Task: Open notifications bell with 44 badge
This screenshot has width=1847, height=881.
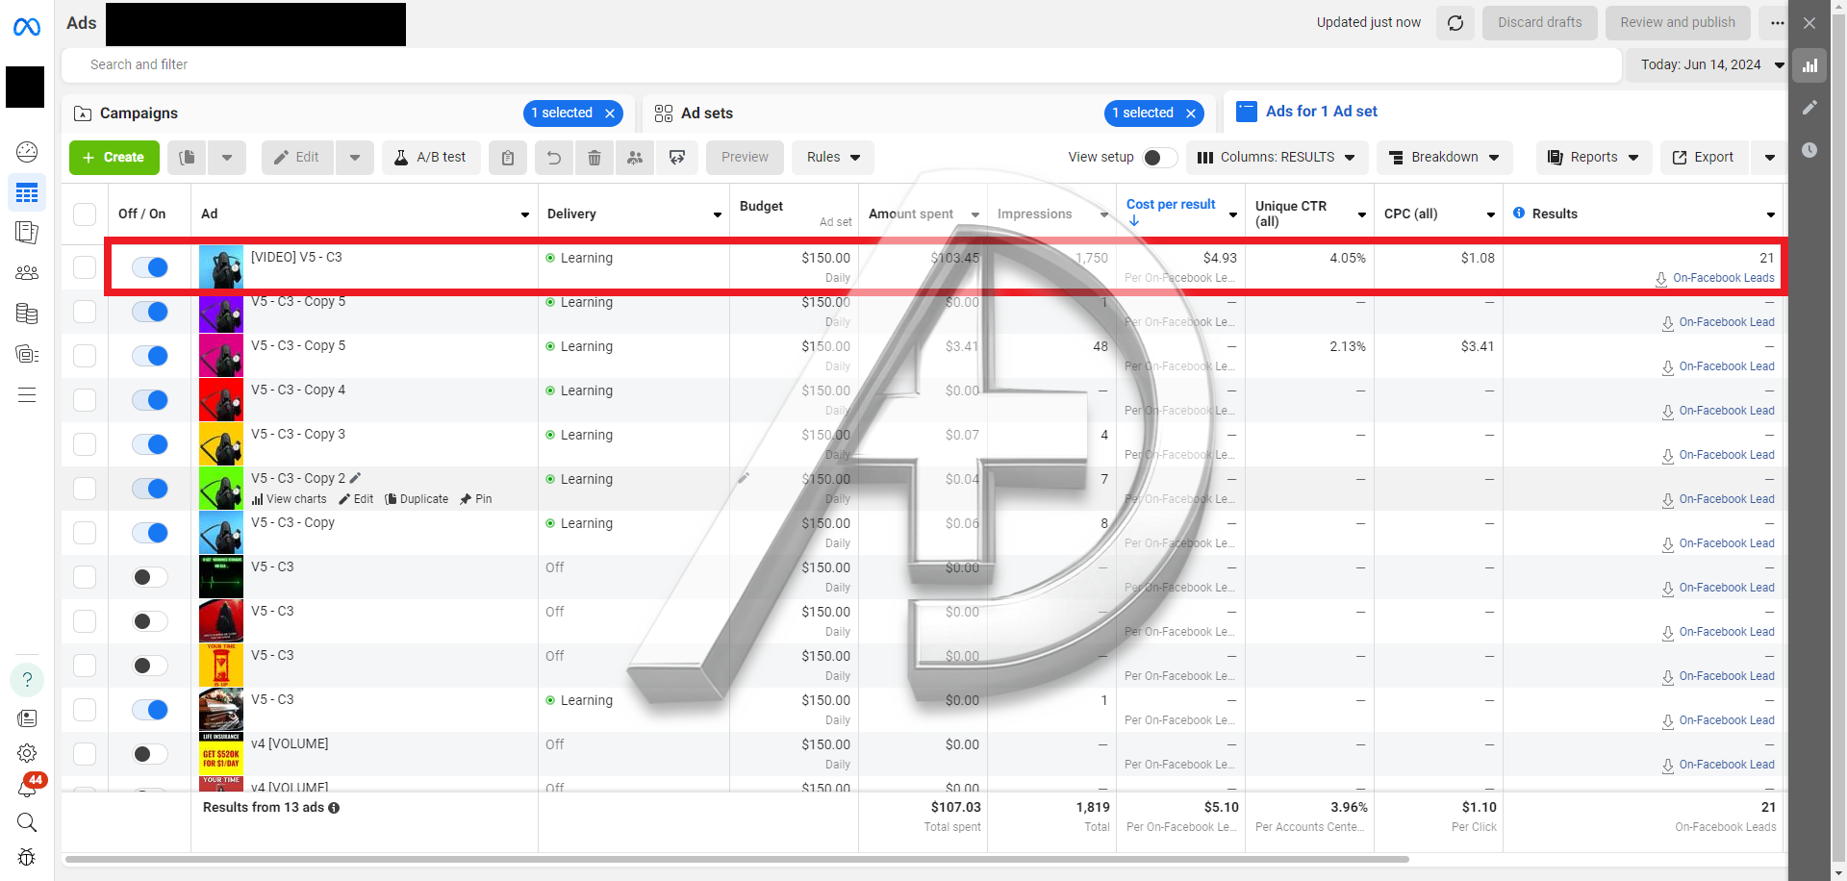Action: (27, 788)
